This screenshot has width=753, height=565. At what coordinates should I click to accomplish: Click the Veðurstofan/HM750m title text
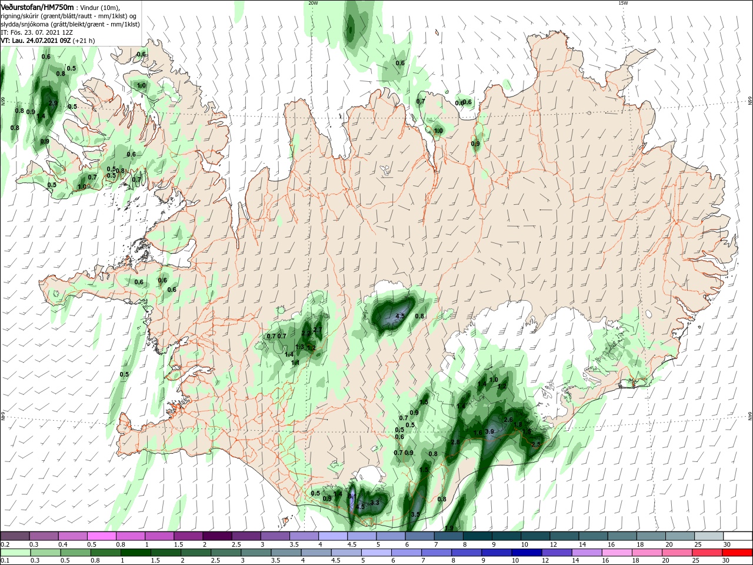(x=37, y=6)
